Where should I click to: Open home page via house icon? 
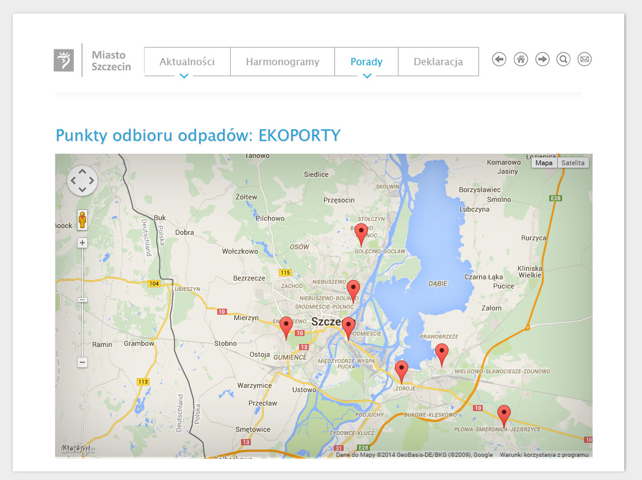tap(521, 59)
